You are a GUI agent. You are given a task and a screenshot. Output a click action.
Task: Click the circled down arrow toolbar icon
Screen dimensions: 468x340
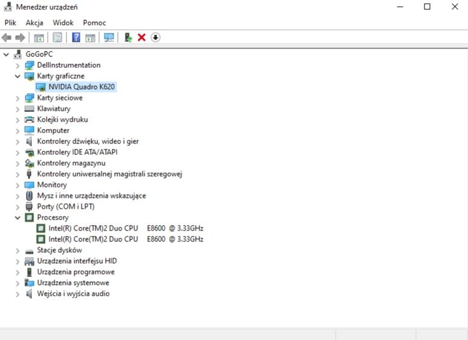point(155,38)
